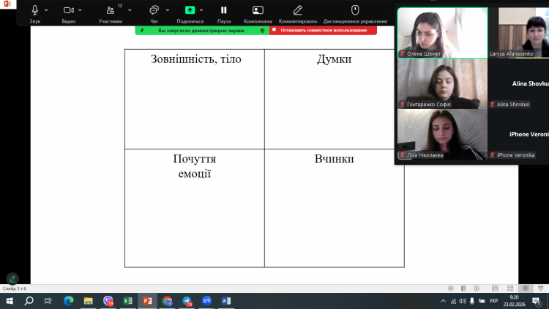The width and height of the screenshot is (549, 309).
Task: Select the Комментировать annotate pencil tool
Action: pos(297,10)
